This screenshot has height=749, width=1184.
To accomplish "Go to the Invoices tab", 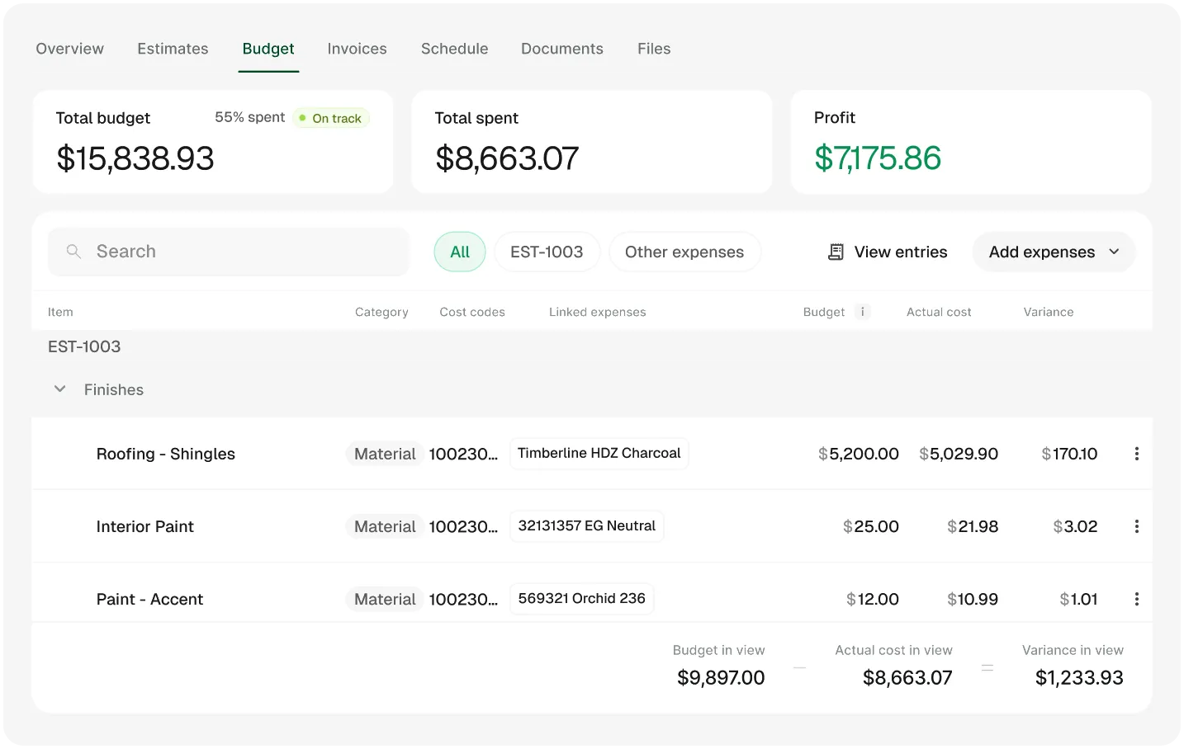I will pyautogui.click(x=357, y=49).
